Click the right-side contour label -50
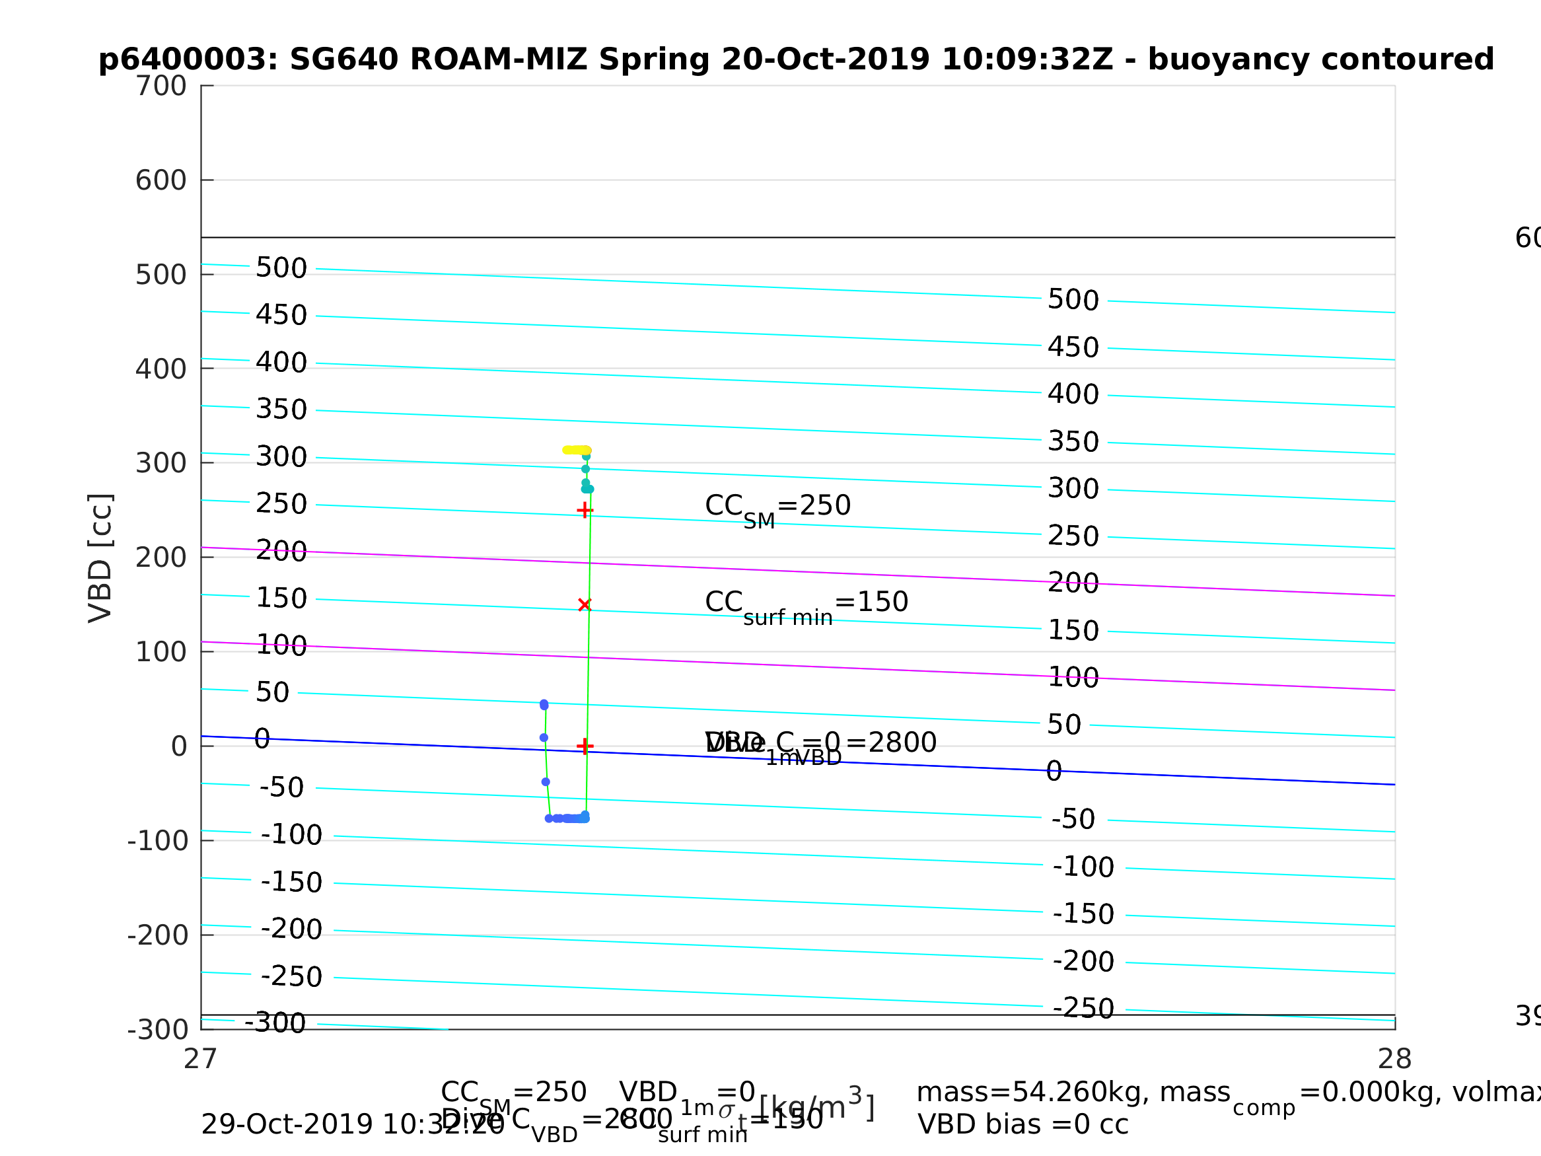This screenshot has height=1156, width=1541. pyautogui.click(x=1073, y=820)
